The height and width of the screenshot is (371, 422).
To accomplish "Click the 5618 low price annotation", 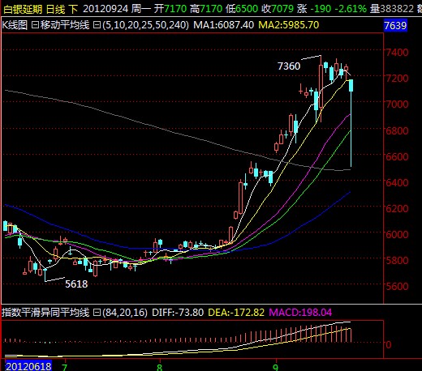I will [76, 284].
